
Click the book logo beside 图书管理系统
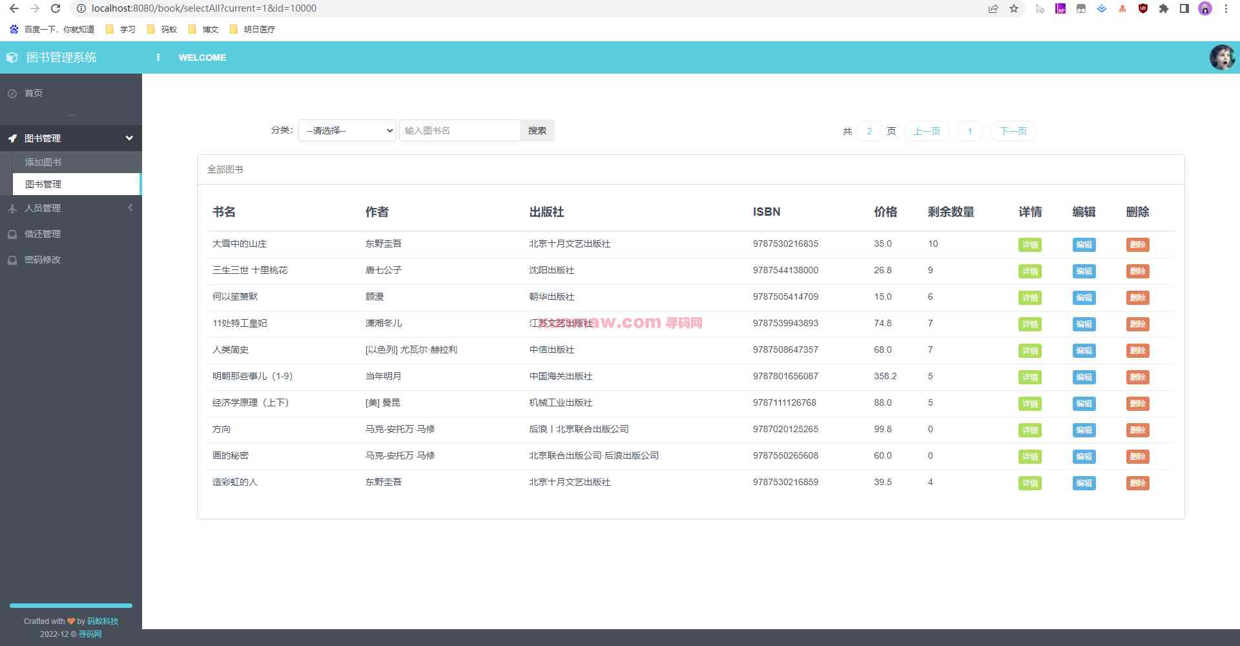click(x=12, y=57)
